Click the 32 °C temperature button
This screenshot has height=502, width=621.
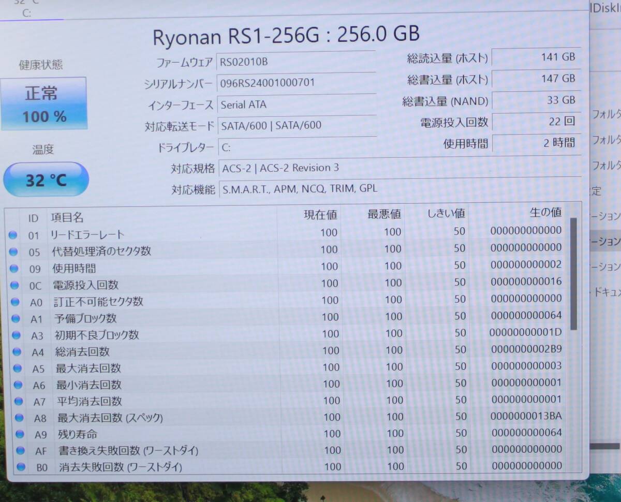(46, 179)
